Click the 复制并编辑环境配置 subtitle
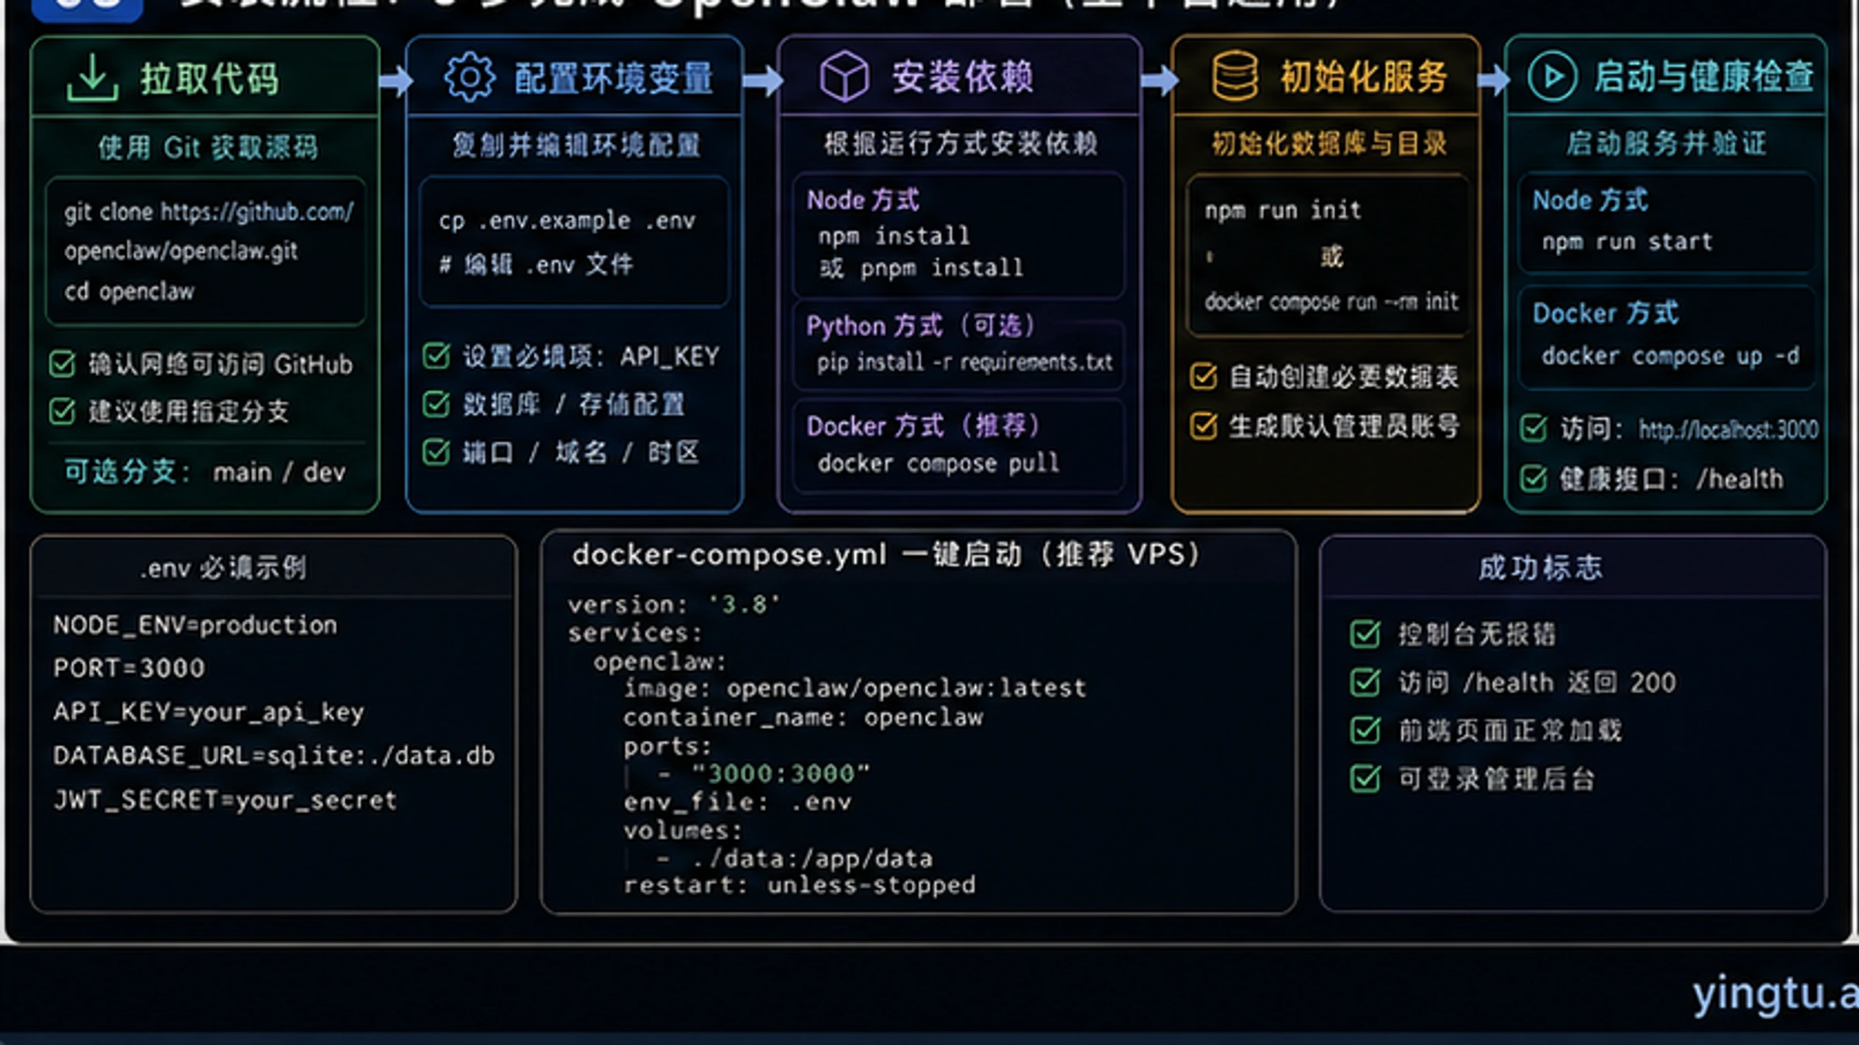1859x1045 pixels. pos(576,145)
